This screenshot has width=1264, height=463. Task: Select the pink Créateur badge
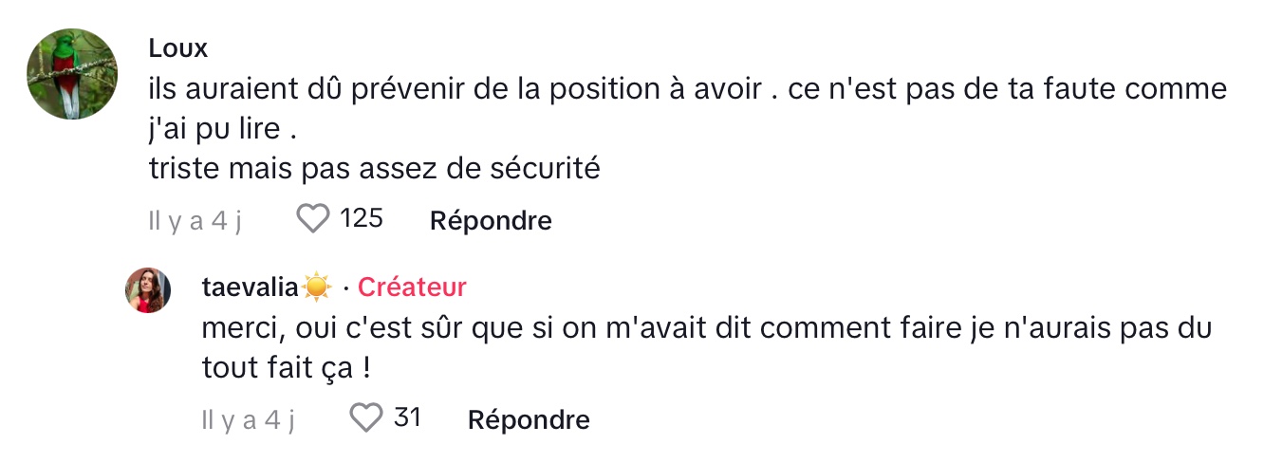(x=412, y=287)
